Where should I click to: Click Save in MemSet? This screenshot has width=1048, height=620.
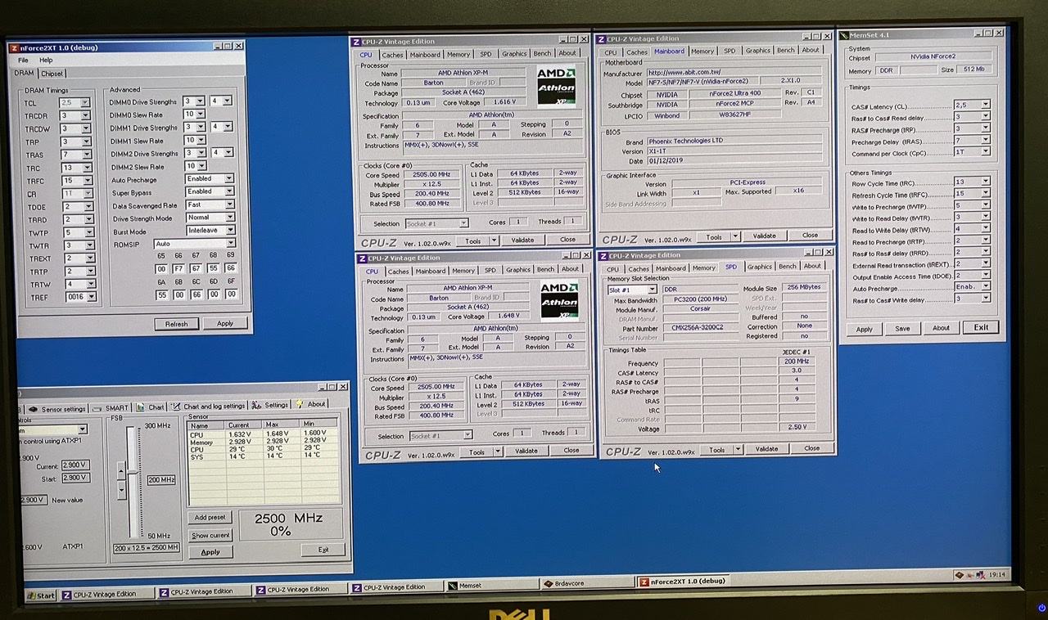[x=902, y=328]
